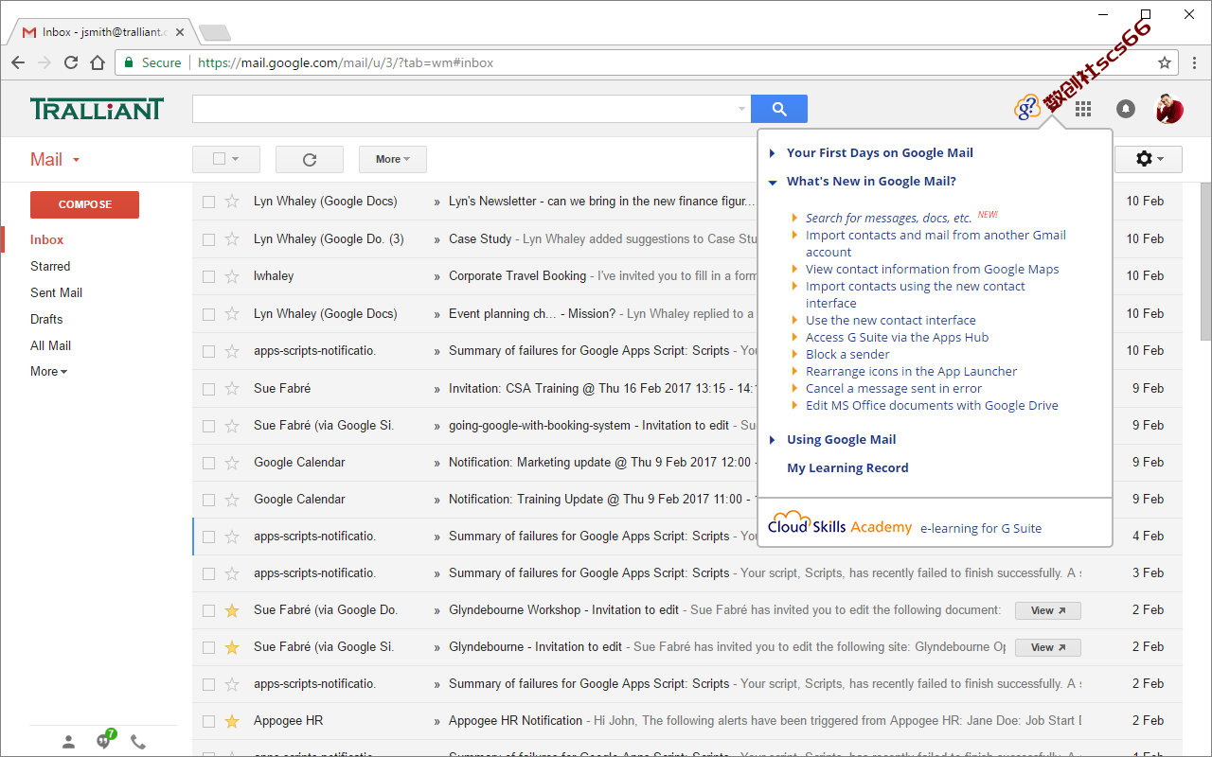Check the CSA Training invitation email

click(x=208, y=389)
